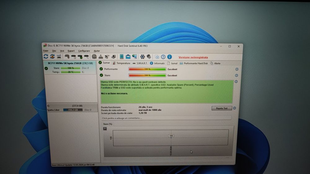Click the camera screenshot icon
The image size is (310, 174).
[x=157, y=57]
